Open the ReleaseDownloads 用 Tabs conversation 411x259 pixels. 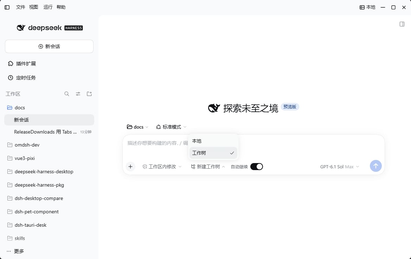click(49, 132)
